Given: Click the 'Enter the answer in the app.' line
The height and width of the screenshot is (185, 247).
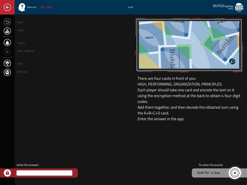Looking at the screenshot, I should [161, 119].
